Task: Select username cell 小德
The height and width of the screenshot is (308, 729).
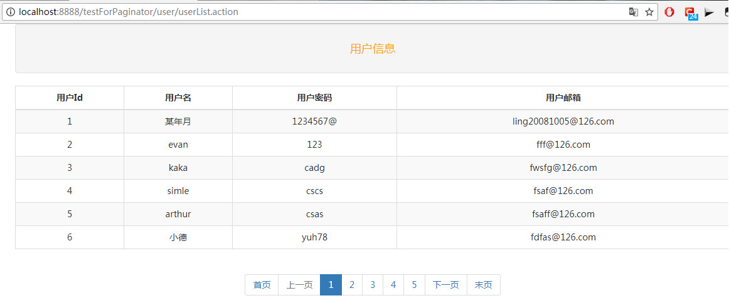Action: point(178,237)
